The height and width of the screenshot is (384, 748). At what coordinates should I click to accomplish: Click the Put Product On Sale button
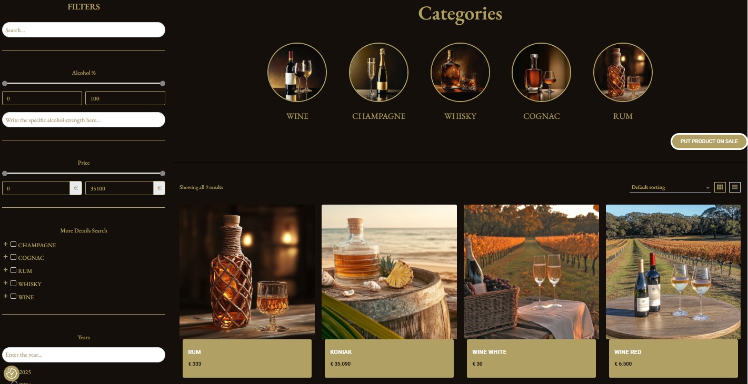point(709,142)
